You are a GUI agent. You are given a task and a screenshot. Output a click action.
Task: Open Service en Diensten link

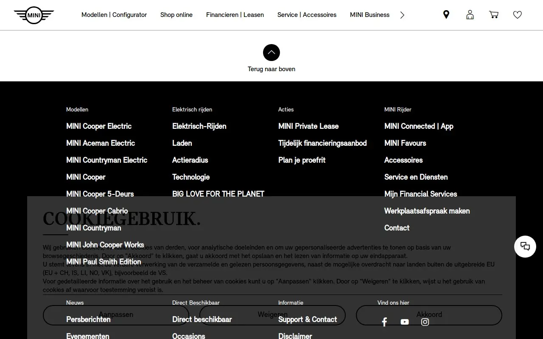(x=416, y=177)
